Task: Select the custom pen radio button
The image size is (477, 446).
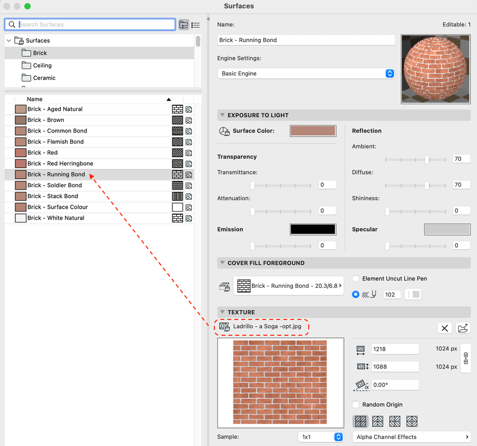Action: click(x=356, y=294)
